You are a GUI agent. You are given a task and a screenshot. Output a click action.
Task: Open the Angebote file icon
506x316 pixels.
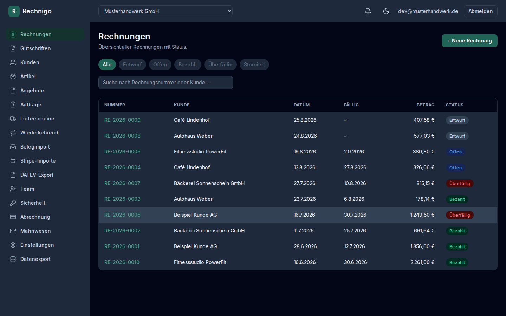point(13,91)
